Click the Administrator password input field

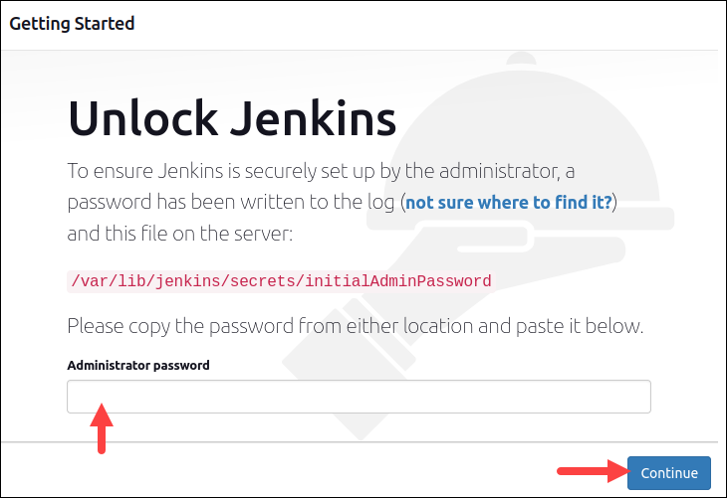pyautogui.click(x=359, y=396)
